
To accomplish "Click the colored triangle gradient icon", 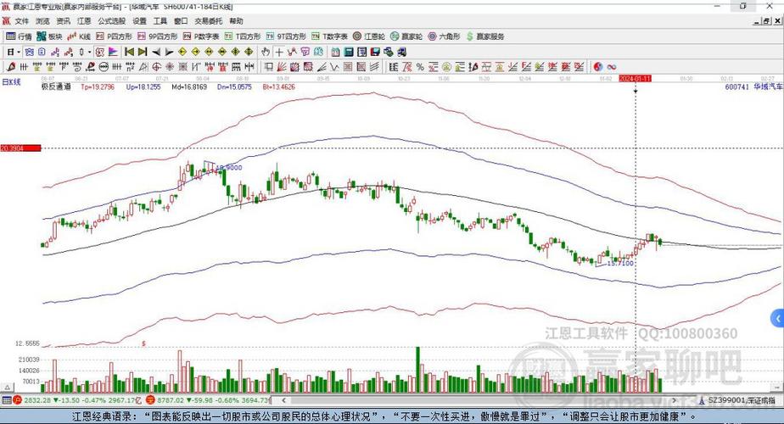I will (113, 52).
